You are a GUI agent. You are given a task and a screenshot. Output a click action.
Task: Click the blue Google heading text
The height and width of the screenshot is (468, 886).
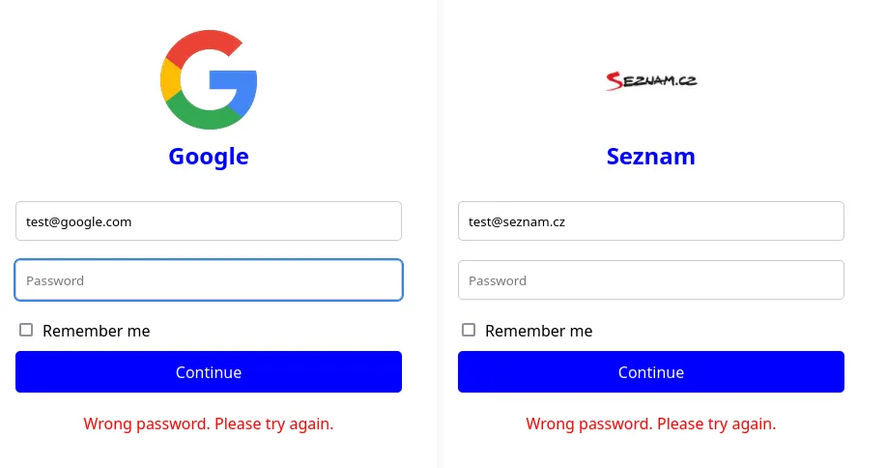click(209, 157)
